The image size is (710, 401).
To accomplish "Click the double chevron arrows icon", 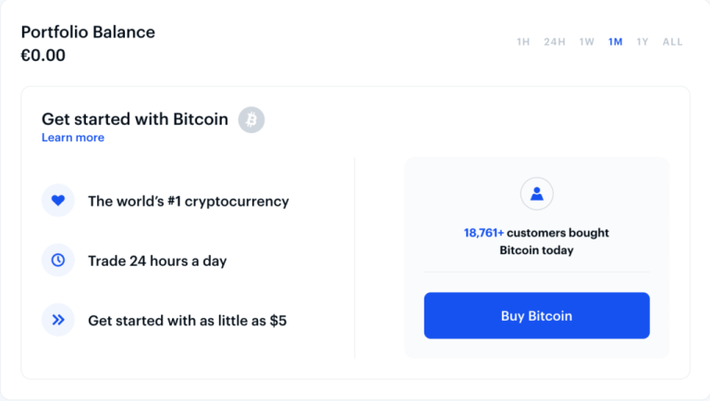I will coord(58,321).
